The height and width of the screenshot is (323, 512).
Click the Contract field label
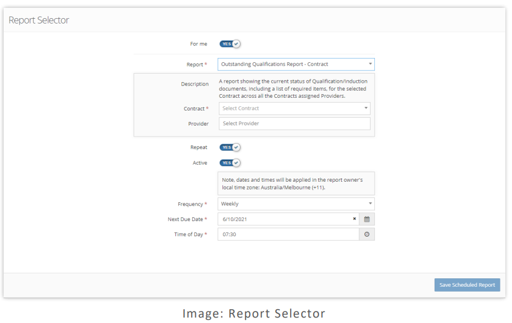195,109
